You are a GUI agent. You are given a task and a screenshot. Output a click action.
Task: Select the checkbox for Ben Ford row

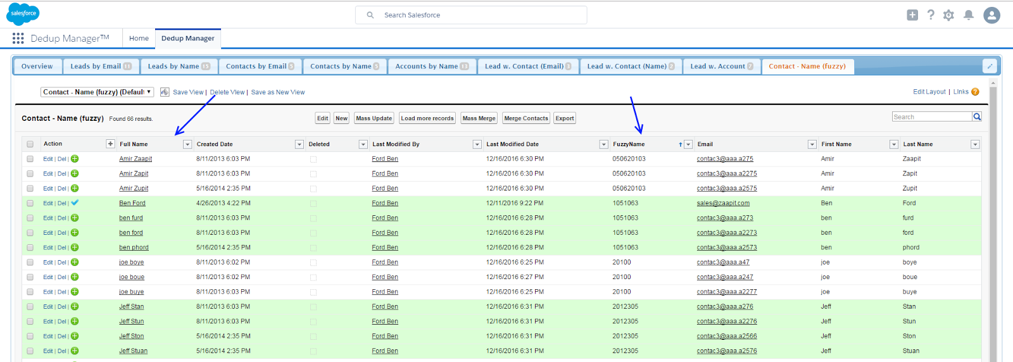pos(30,203)
